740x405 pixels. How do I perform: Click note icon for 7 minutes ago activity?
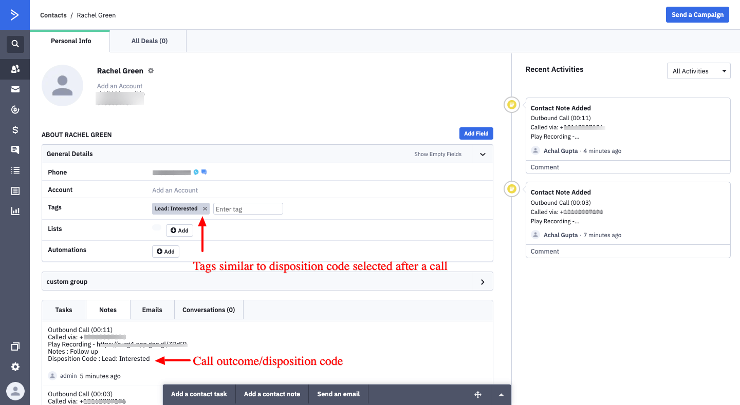coord(511,189)
